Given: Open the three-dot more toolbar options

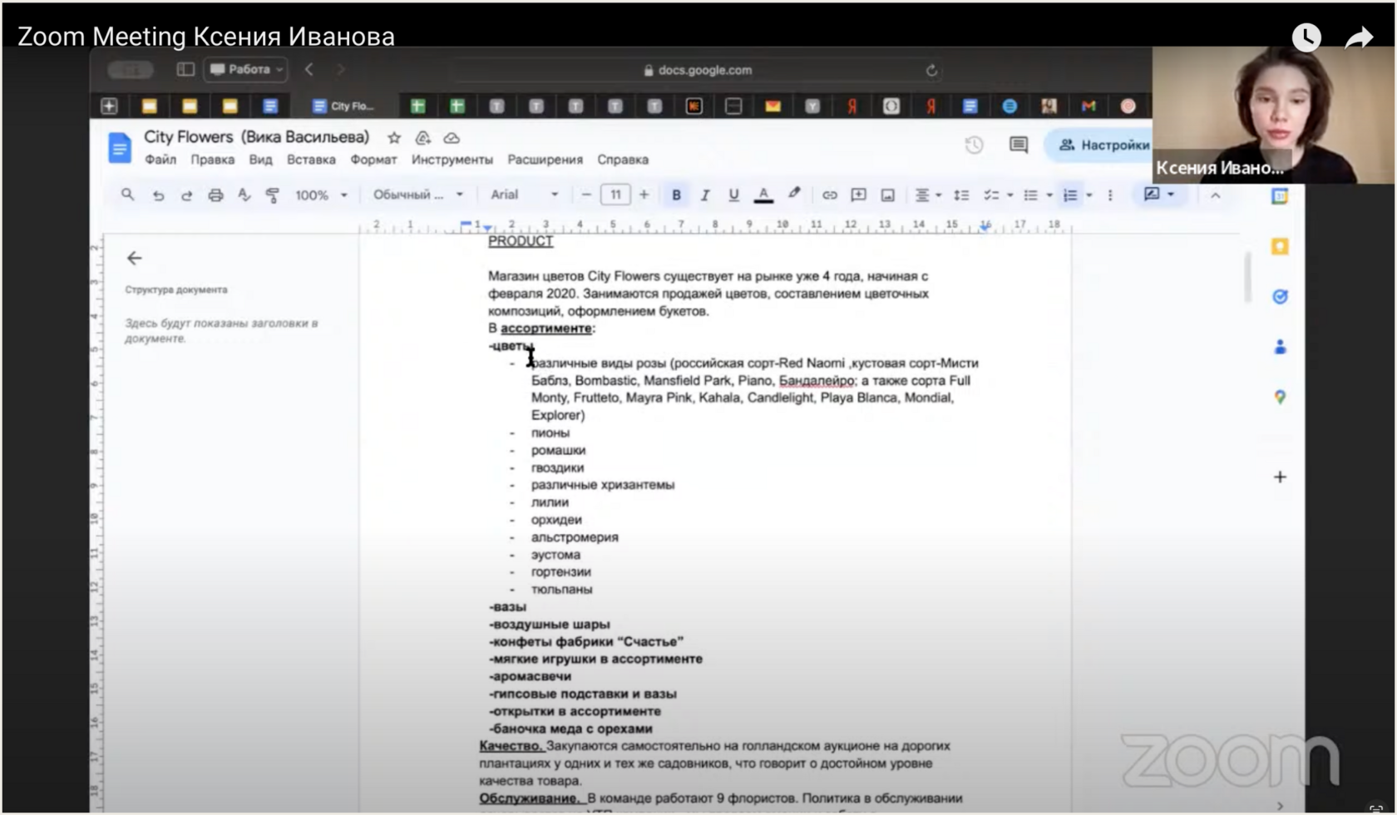Looking at the screenshot, I should [1110, 195].
